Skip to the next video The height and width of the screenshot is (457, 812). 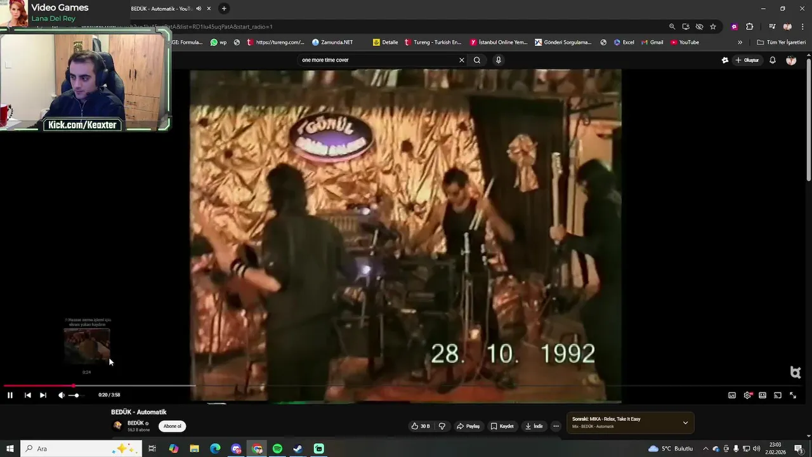[x=43, y=395]
